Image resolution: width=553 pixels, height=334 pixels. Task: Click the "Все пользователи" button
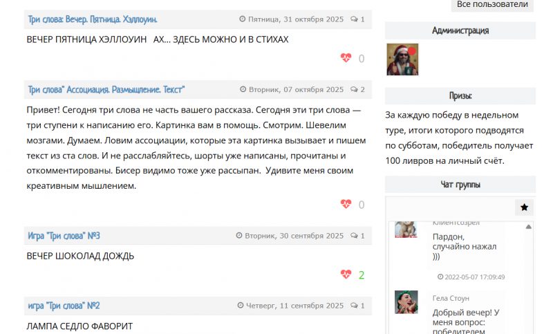coord(493,5)
